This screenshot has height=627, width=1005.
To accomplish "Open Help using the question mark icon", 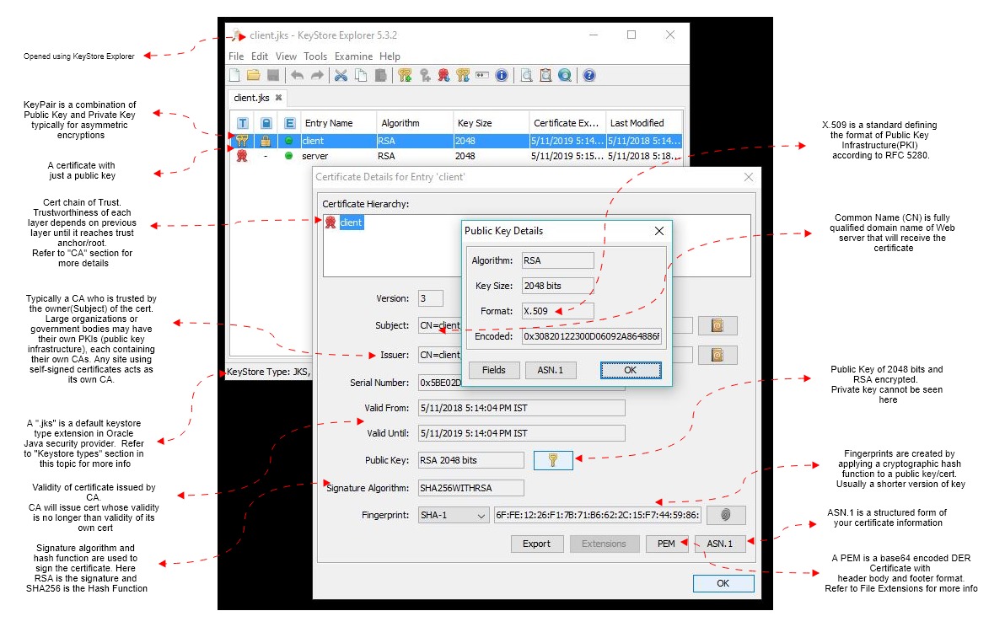I will [588, 75].
